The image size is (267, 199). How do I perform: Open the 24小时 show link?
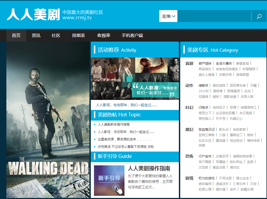[x=204, y=91]
